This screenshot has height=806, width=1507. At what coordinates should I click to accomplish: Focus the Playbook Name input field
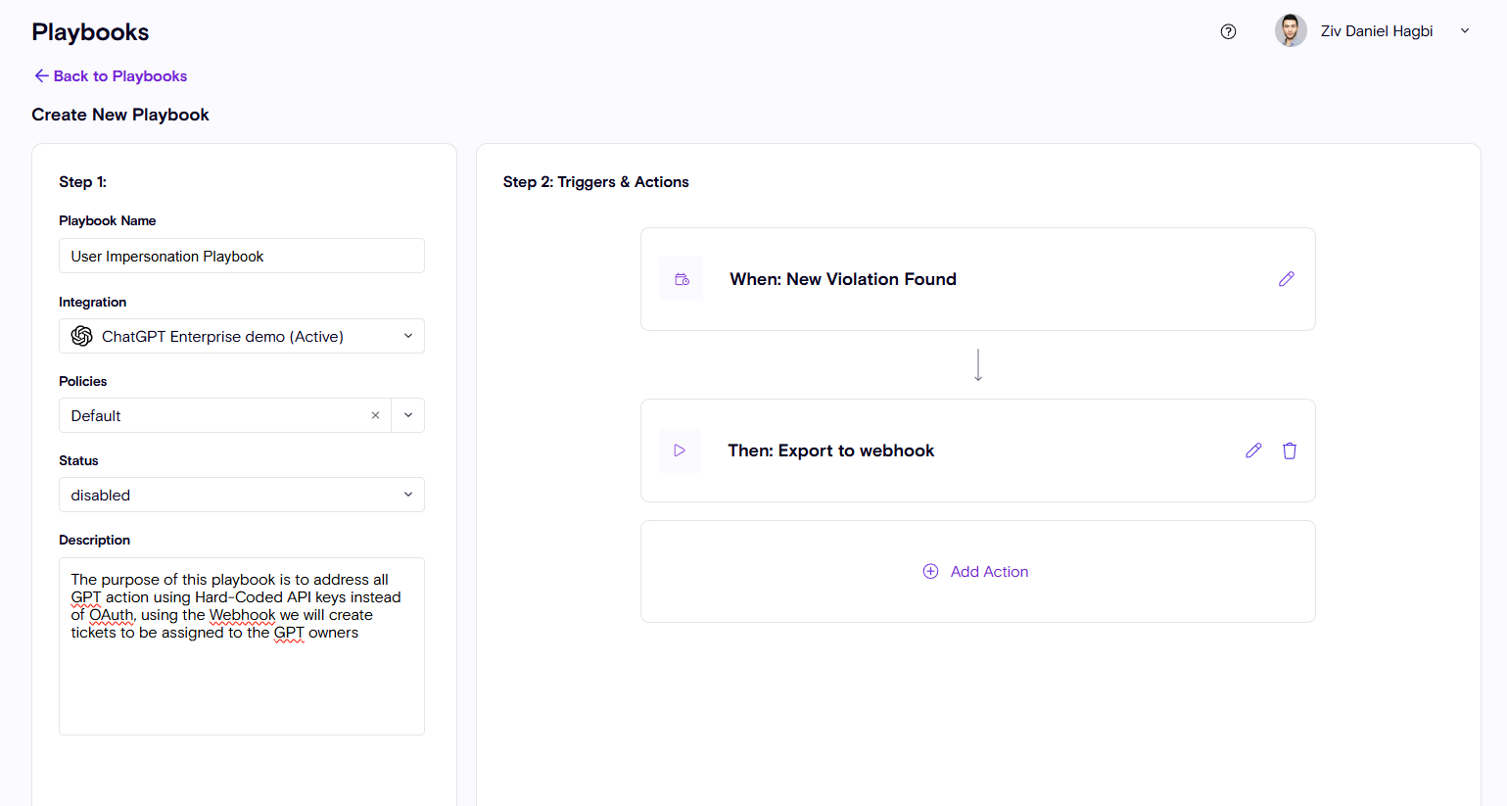241,256
